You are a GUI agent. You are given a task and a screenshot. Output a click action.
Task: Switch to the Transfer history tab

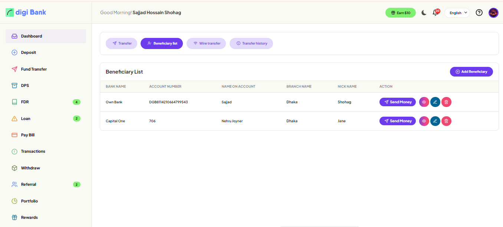coord(251,43)
